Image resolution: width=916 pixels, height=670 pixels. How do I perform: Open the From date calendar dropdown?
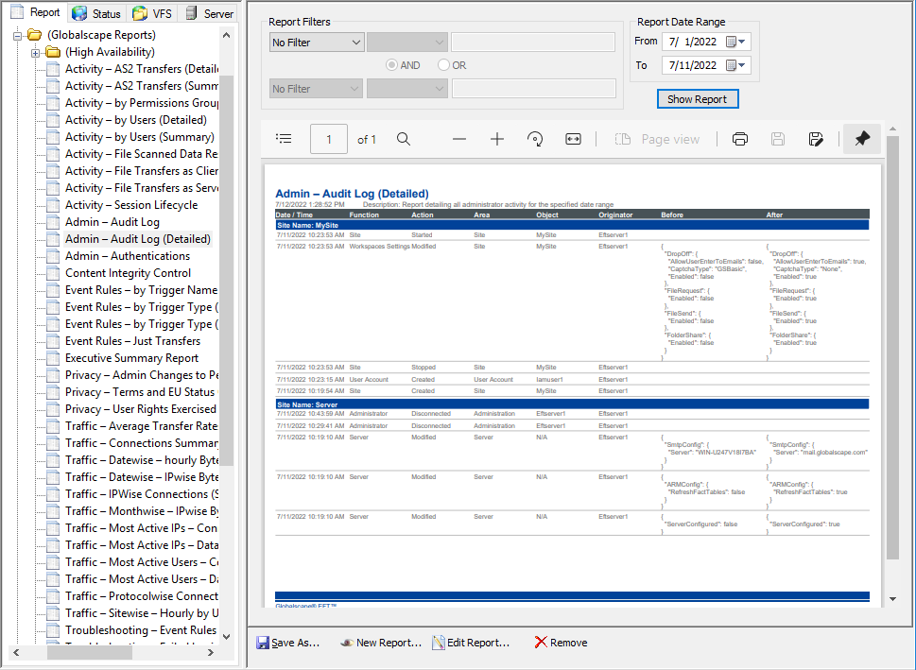coord(736,42)
